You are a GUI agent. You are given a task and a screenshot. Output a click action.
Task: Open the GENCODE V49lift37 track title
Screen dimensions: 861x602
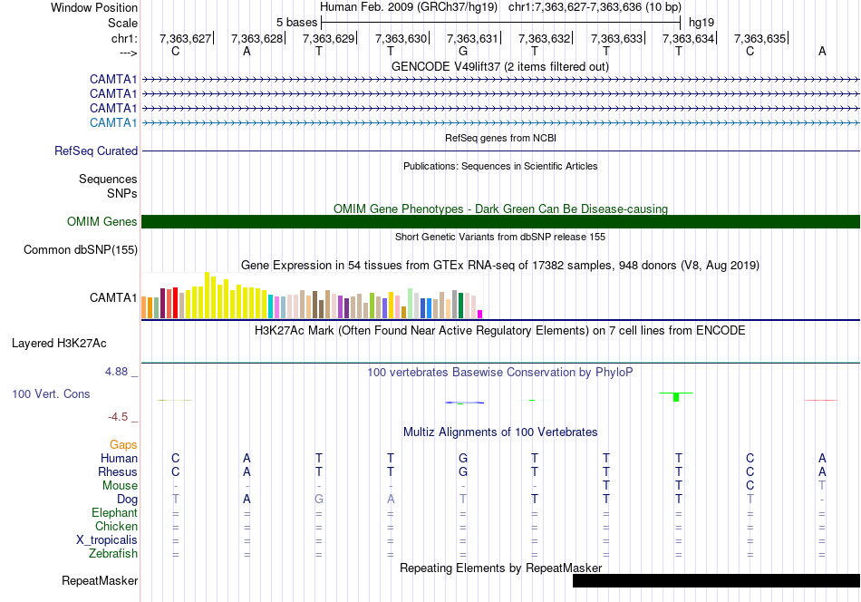[x=499, y=66]
